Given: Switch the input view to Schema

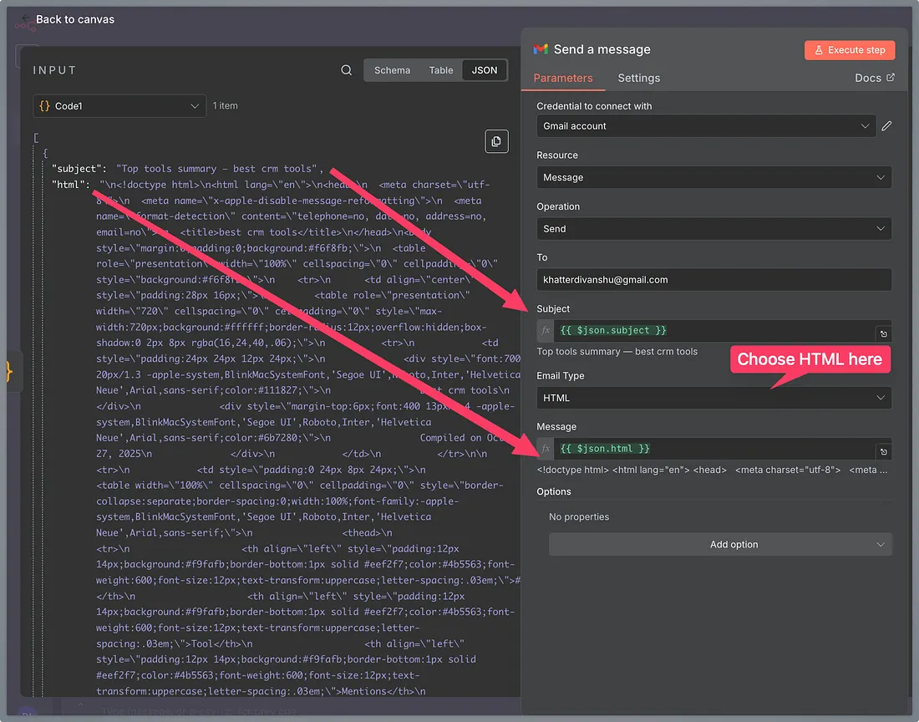Looking at the screenshot, I should coord(392,70).
